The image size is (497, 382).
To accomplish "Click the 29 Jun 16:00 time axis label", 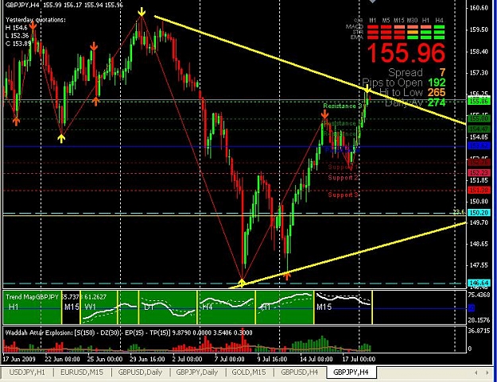I will pyautogui.click(x=147, y=359).
